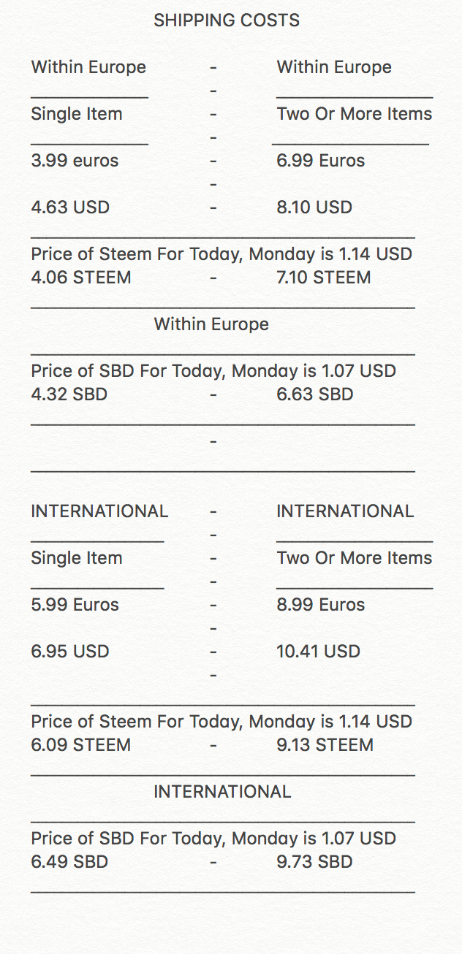462x954 pixels.
Task: Click the 6.99 Euros price
Action: coord(321,161)
